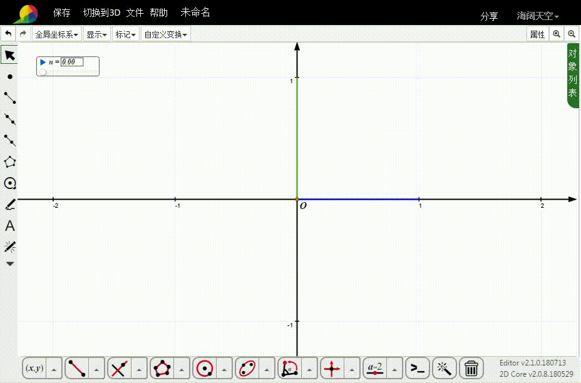Expand arrow next to bottom polygon tool

182,369
